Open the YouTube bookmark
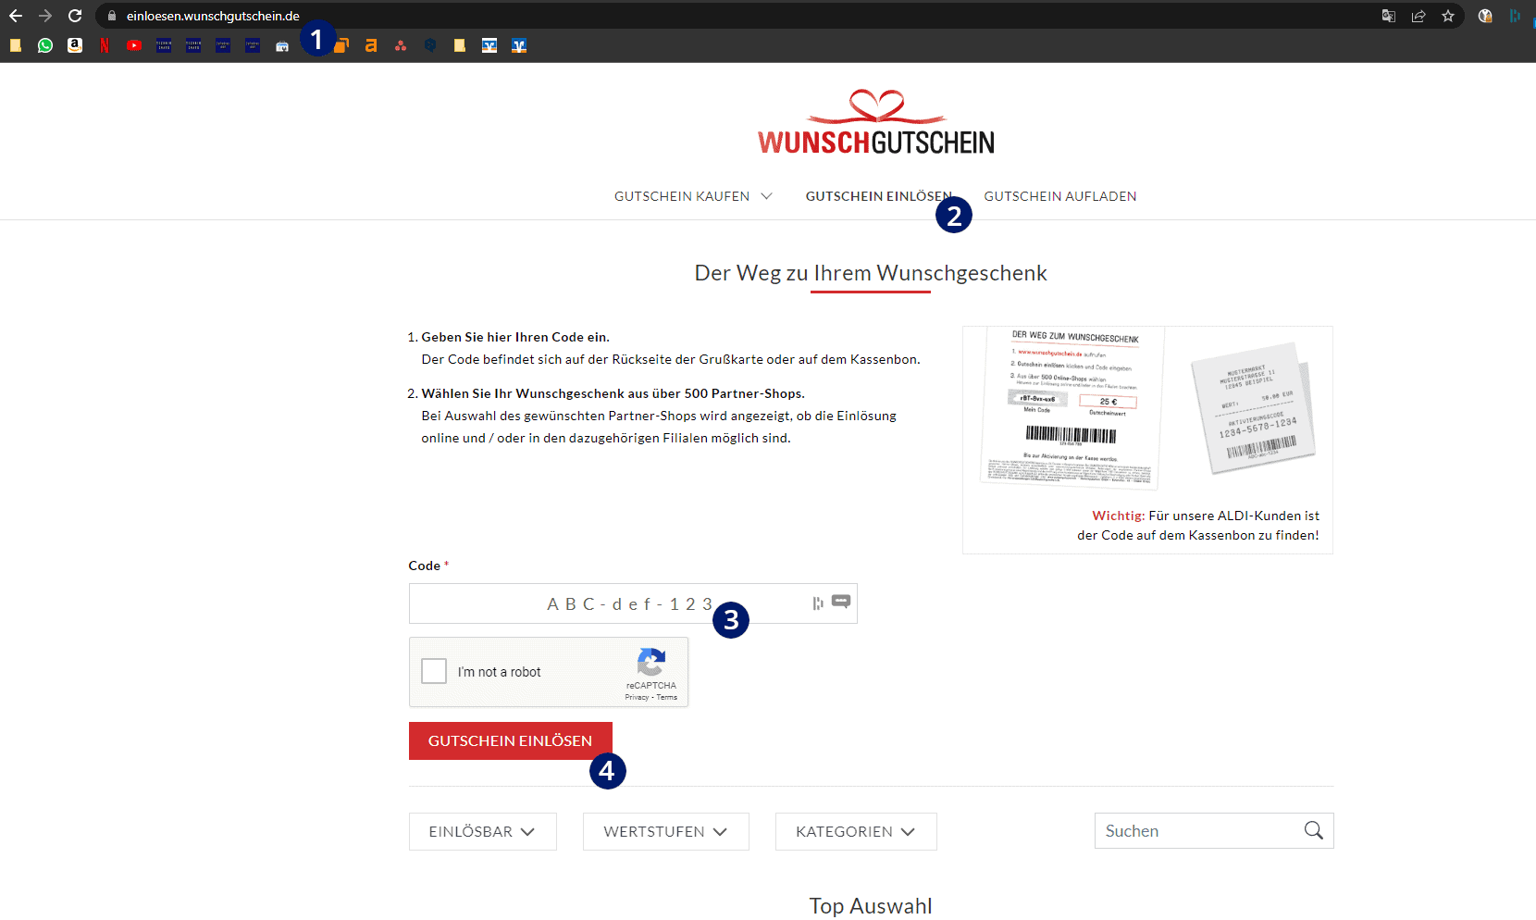 click(134, 45)
